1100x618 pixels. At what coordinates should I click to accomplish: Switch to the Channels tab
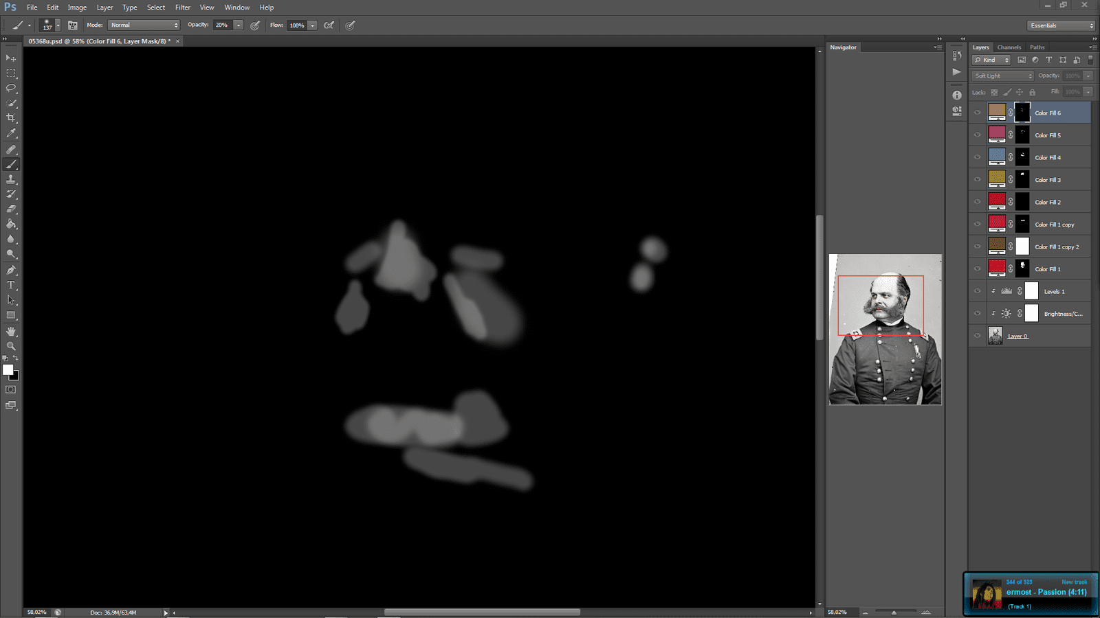(1009, 47)
